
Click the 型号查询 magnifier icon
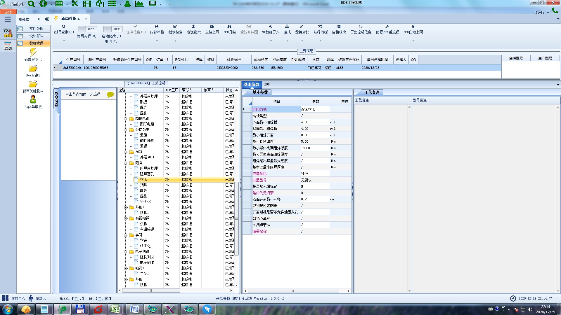coord(64,27)
